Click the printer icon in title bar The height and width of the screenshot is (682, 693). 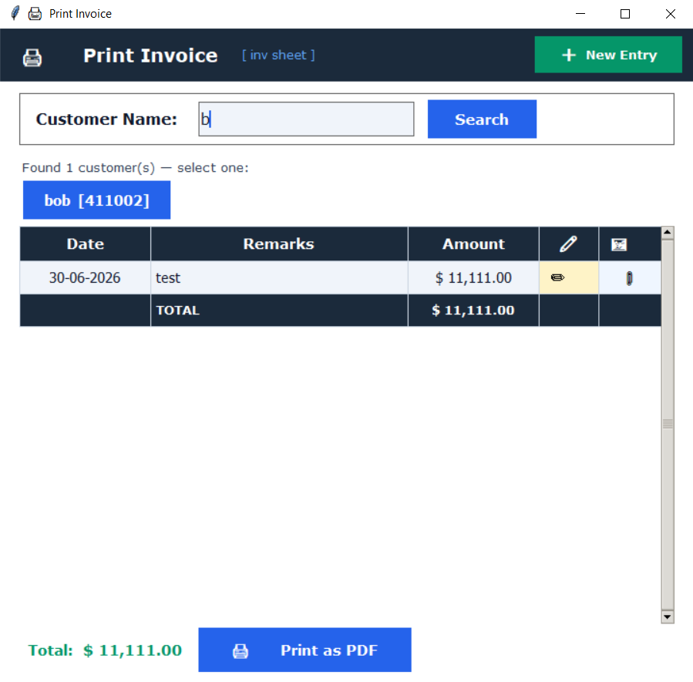(x=35, y=14)
